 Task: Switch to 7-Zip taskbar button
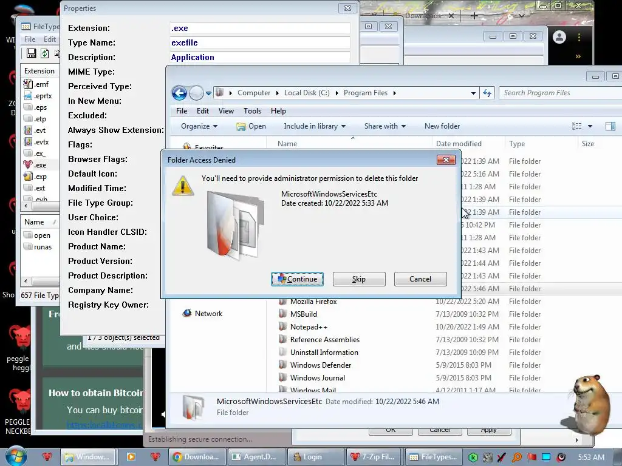click(374, 457)
